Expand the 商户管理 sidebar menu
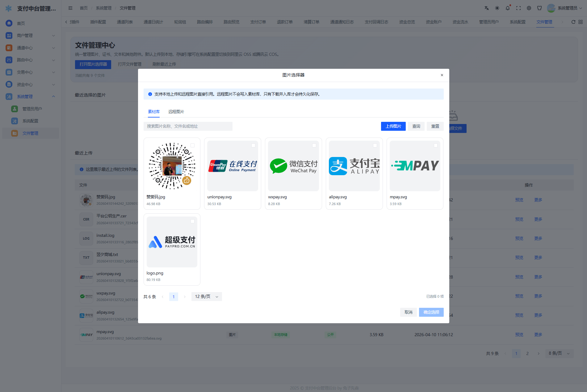The image size is (587, 392). click(x=31, y=35)
